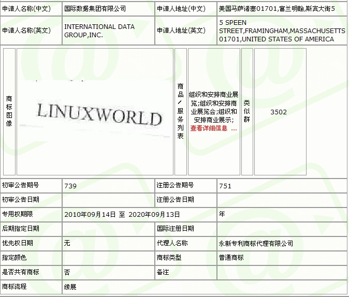Click the 申请人名称(中文) label
349x297 pixels.
coord(26,9)
